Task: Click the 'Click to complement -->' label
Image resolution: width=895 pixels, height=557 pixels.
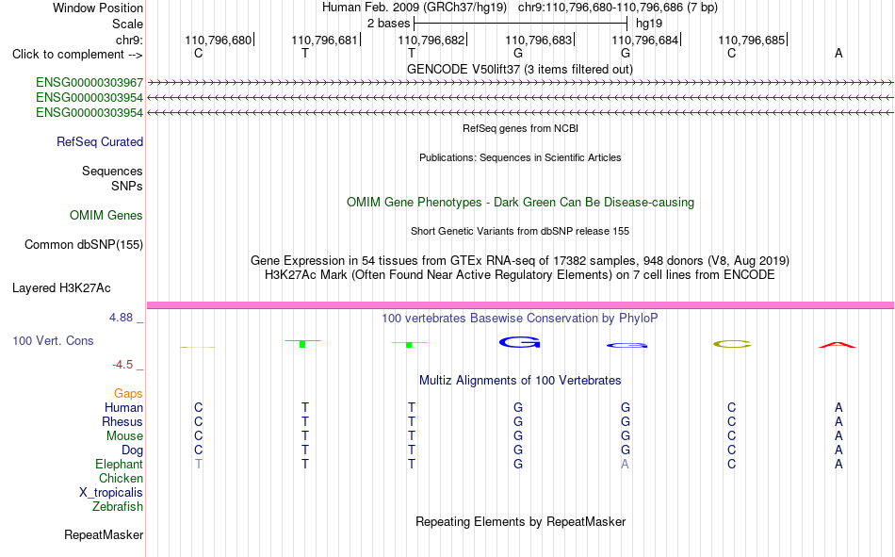Action: click(x=77, y=55)
